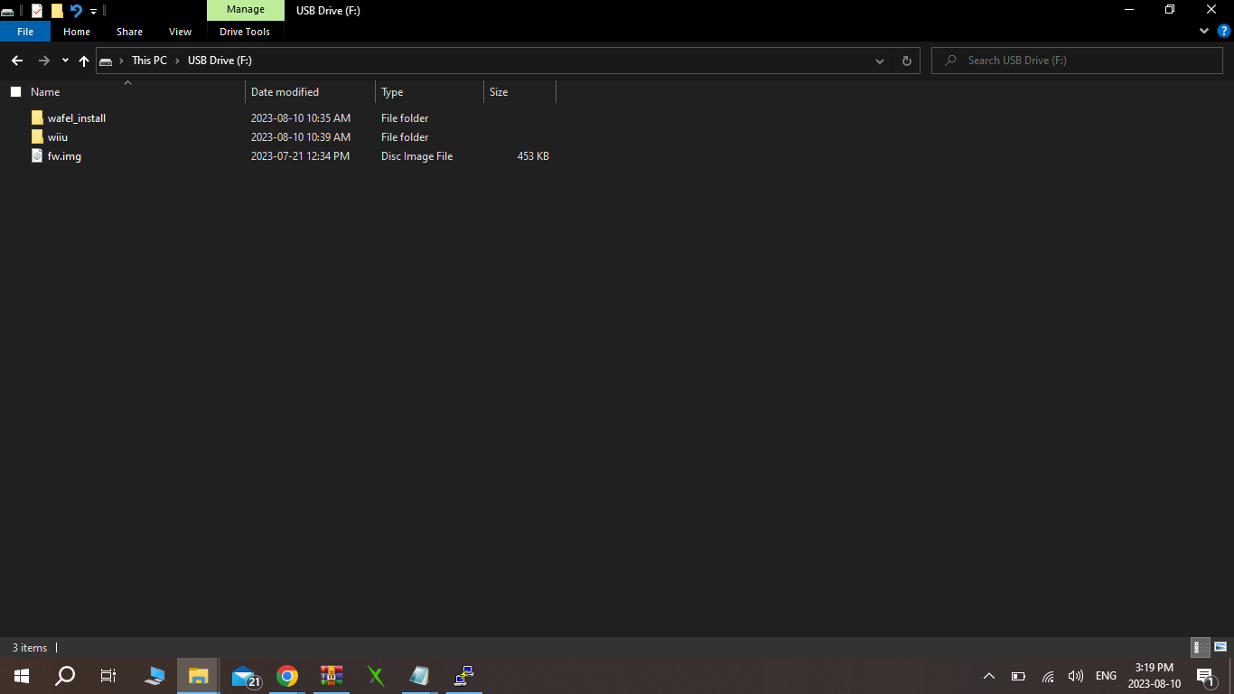1234x694 pixels.
Task: Switch to Large icons view layout
Action: [1220, 647]
